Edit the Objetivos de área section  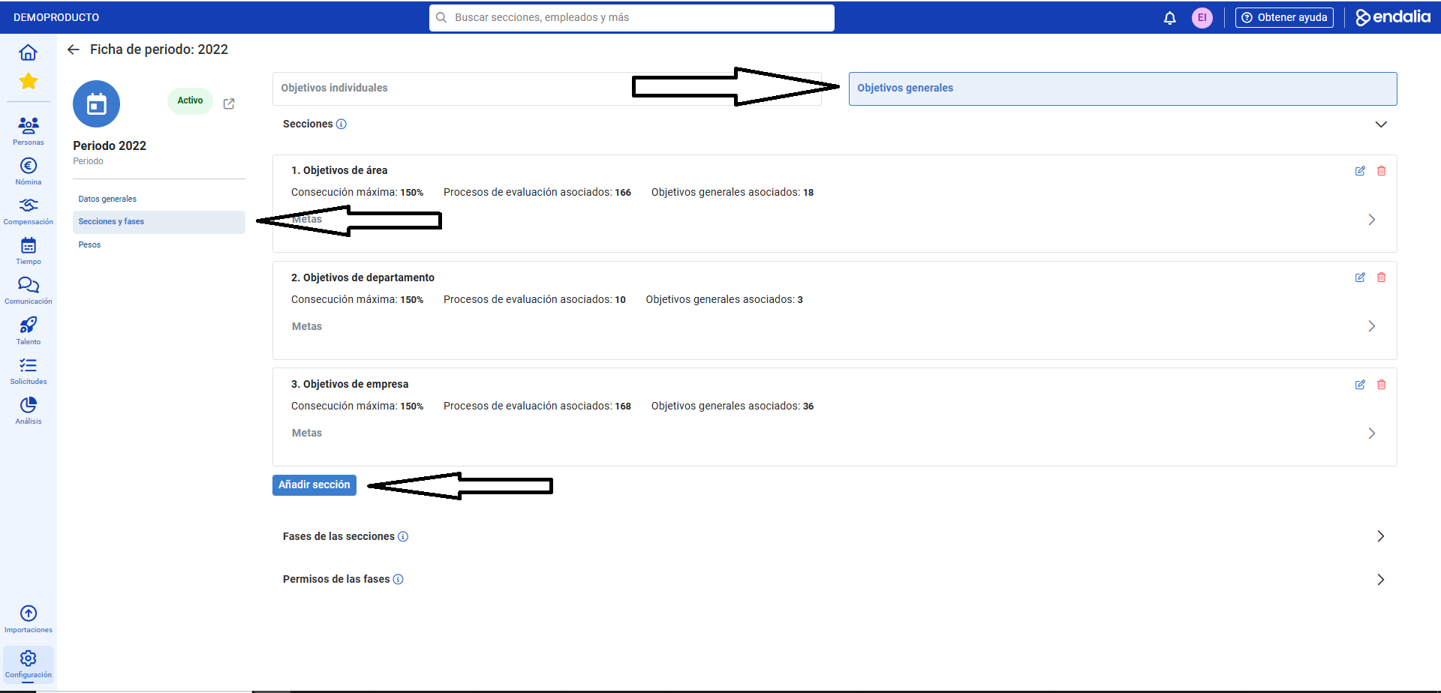click(1360, 171)
